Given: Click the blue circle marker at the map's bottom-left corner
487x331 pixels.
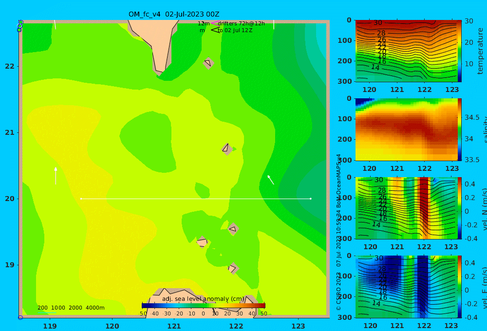Looking at the screenshot, I should pyautogui.click(x=20, y=318).
